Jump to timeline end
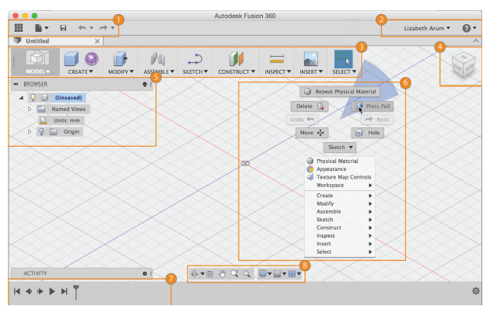 [64, 291]
